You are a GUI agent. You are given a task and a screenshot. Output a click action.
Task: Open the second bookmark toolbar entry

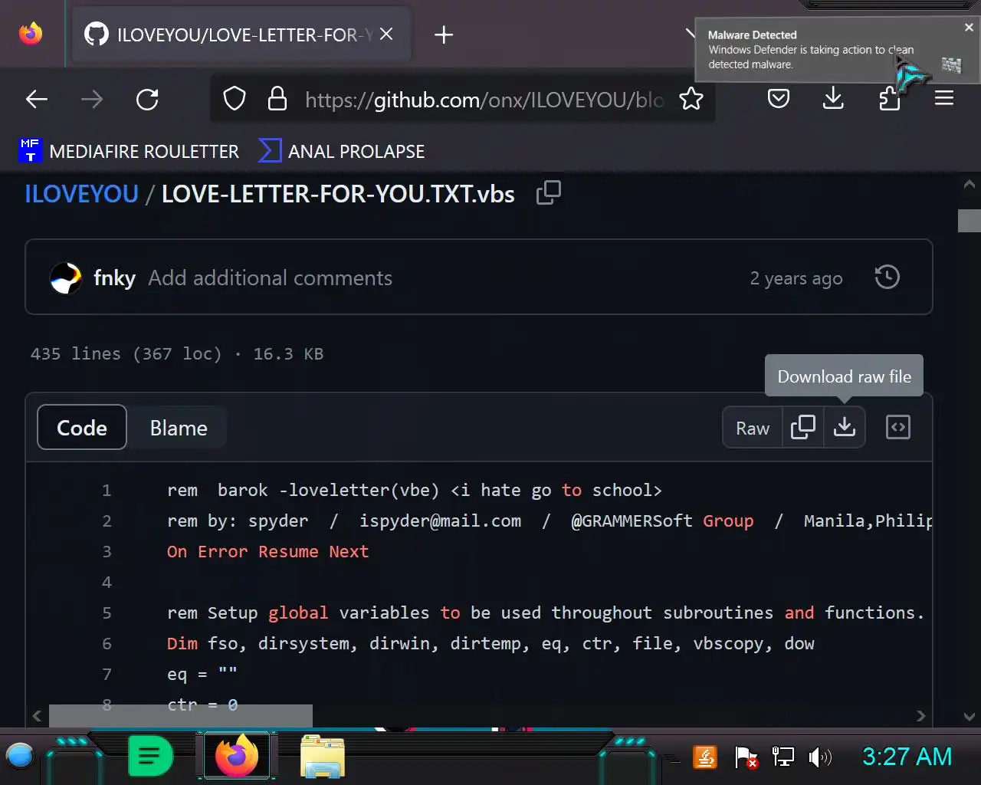coord(341,151)
